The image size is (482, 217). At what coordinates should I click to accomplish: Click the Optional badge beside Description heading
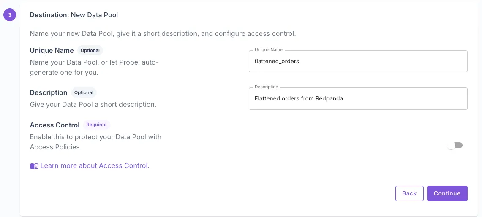[84, 92]
